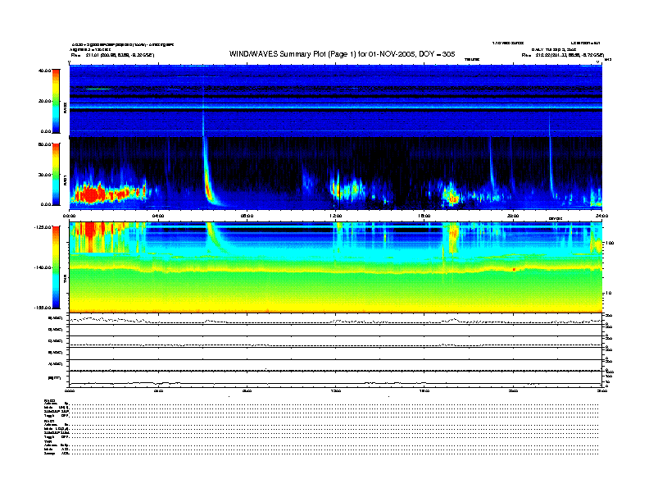Select the 40.00 color scale label
This screenshot has height=502, width=649.
(45, 71)
